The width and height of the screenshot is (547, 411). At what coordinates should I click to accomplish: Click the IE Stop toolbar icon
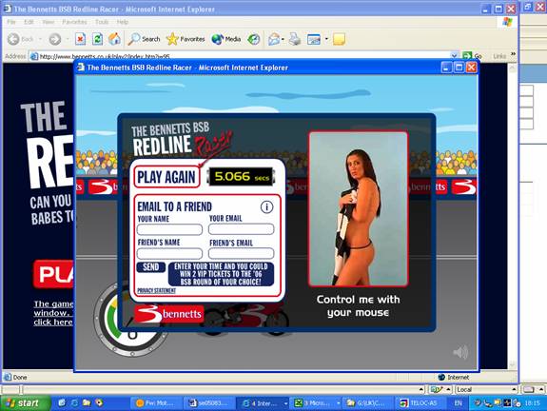80,39
